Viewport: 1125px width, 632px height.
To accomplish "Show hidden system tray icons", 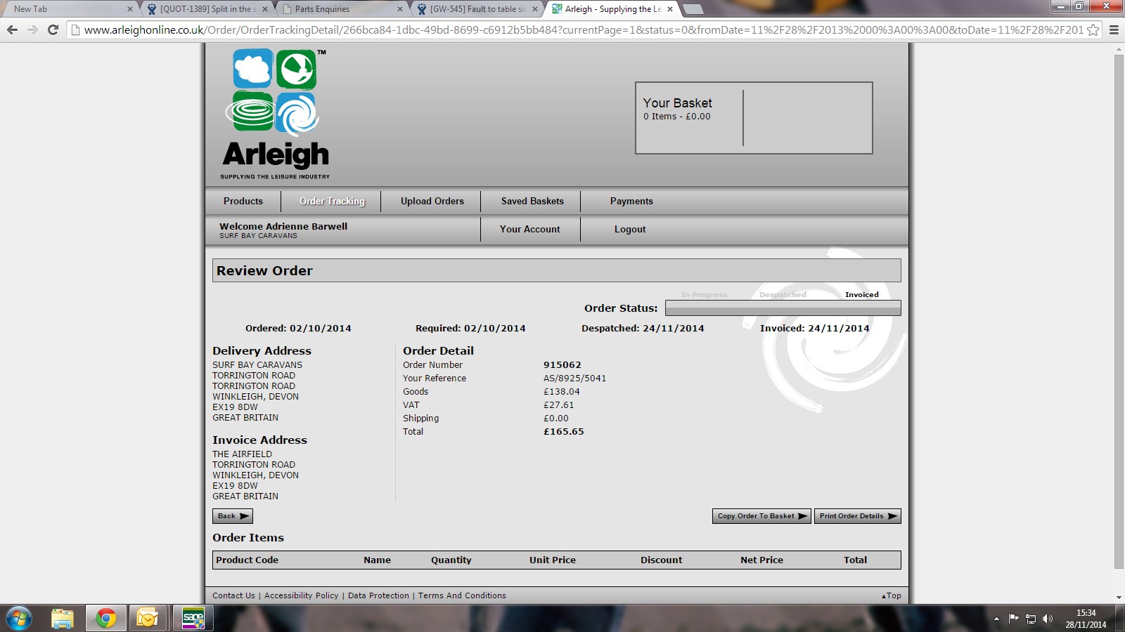I will click(996, 619).
